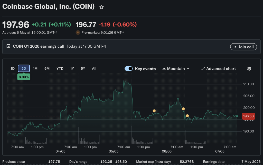Select the YTD time range

coord(60,68)
